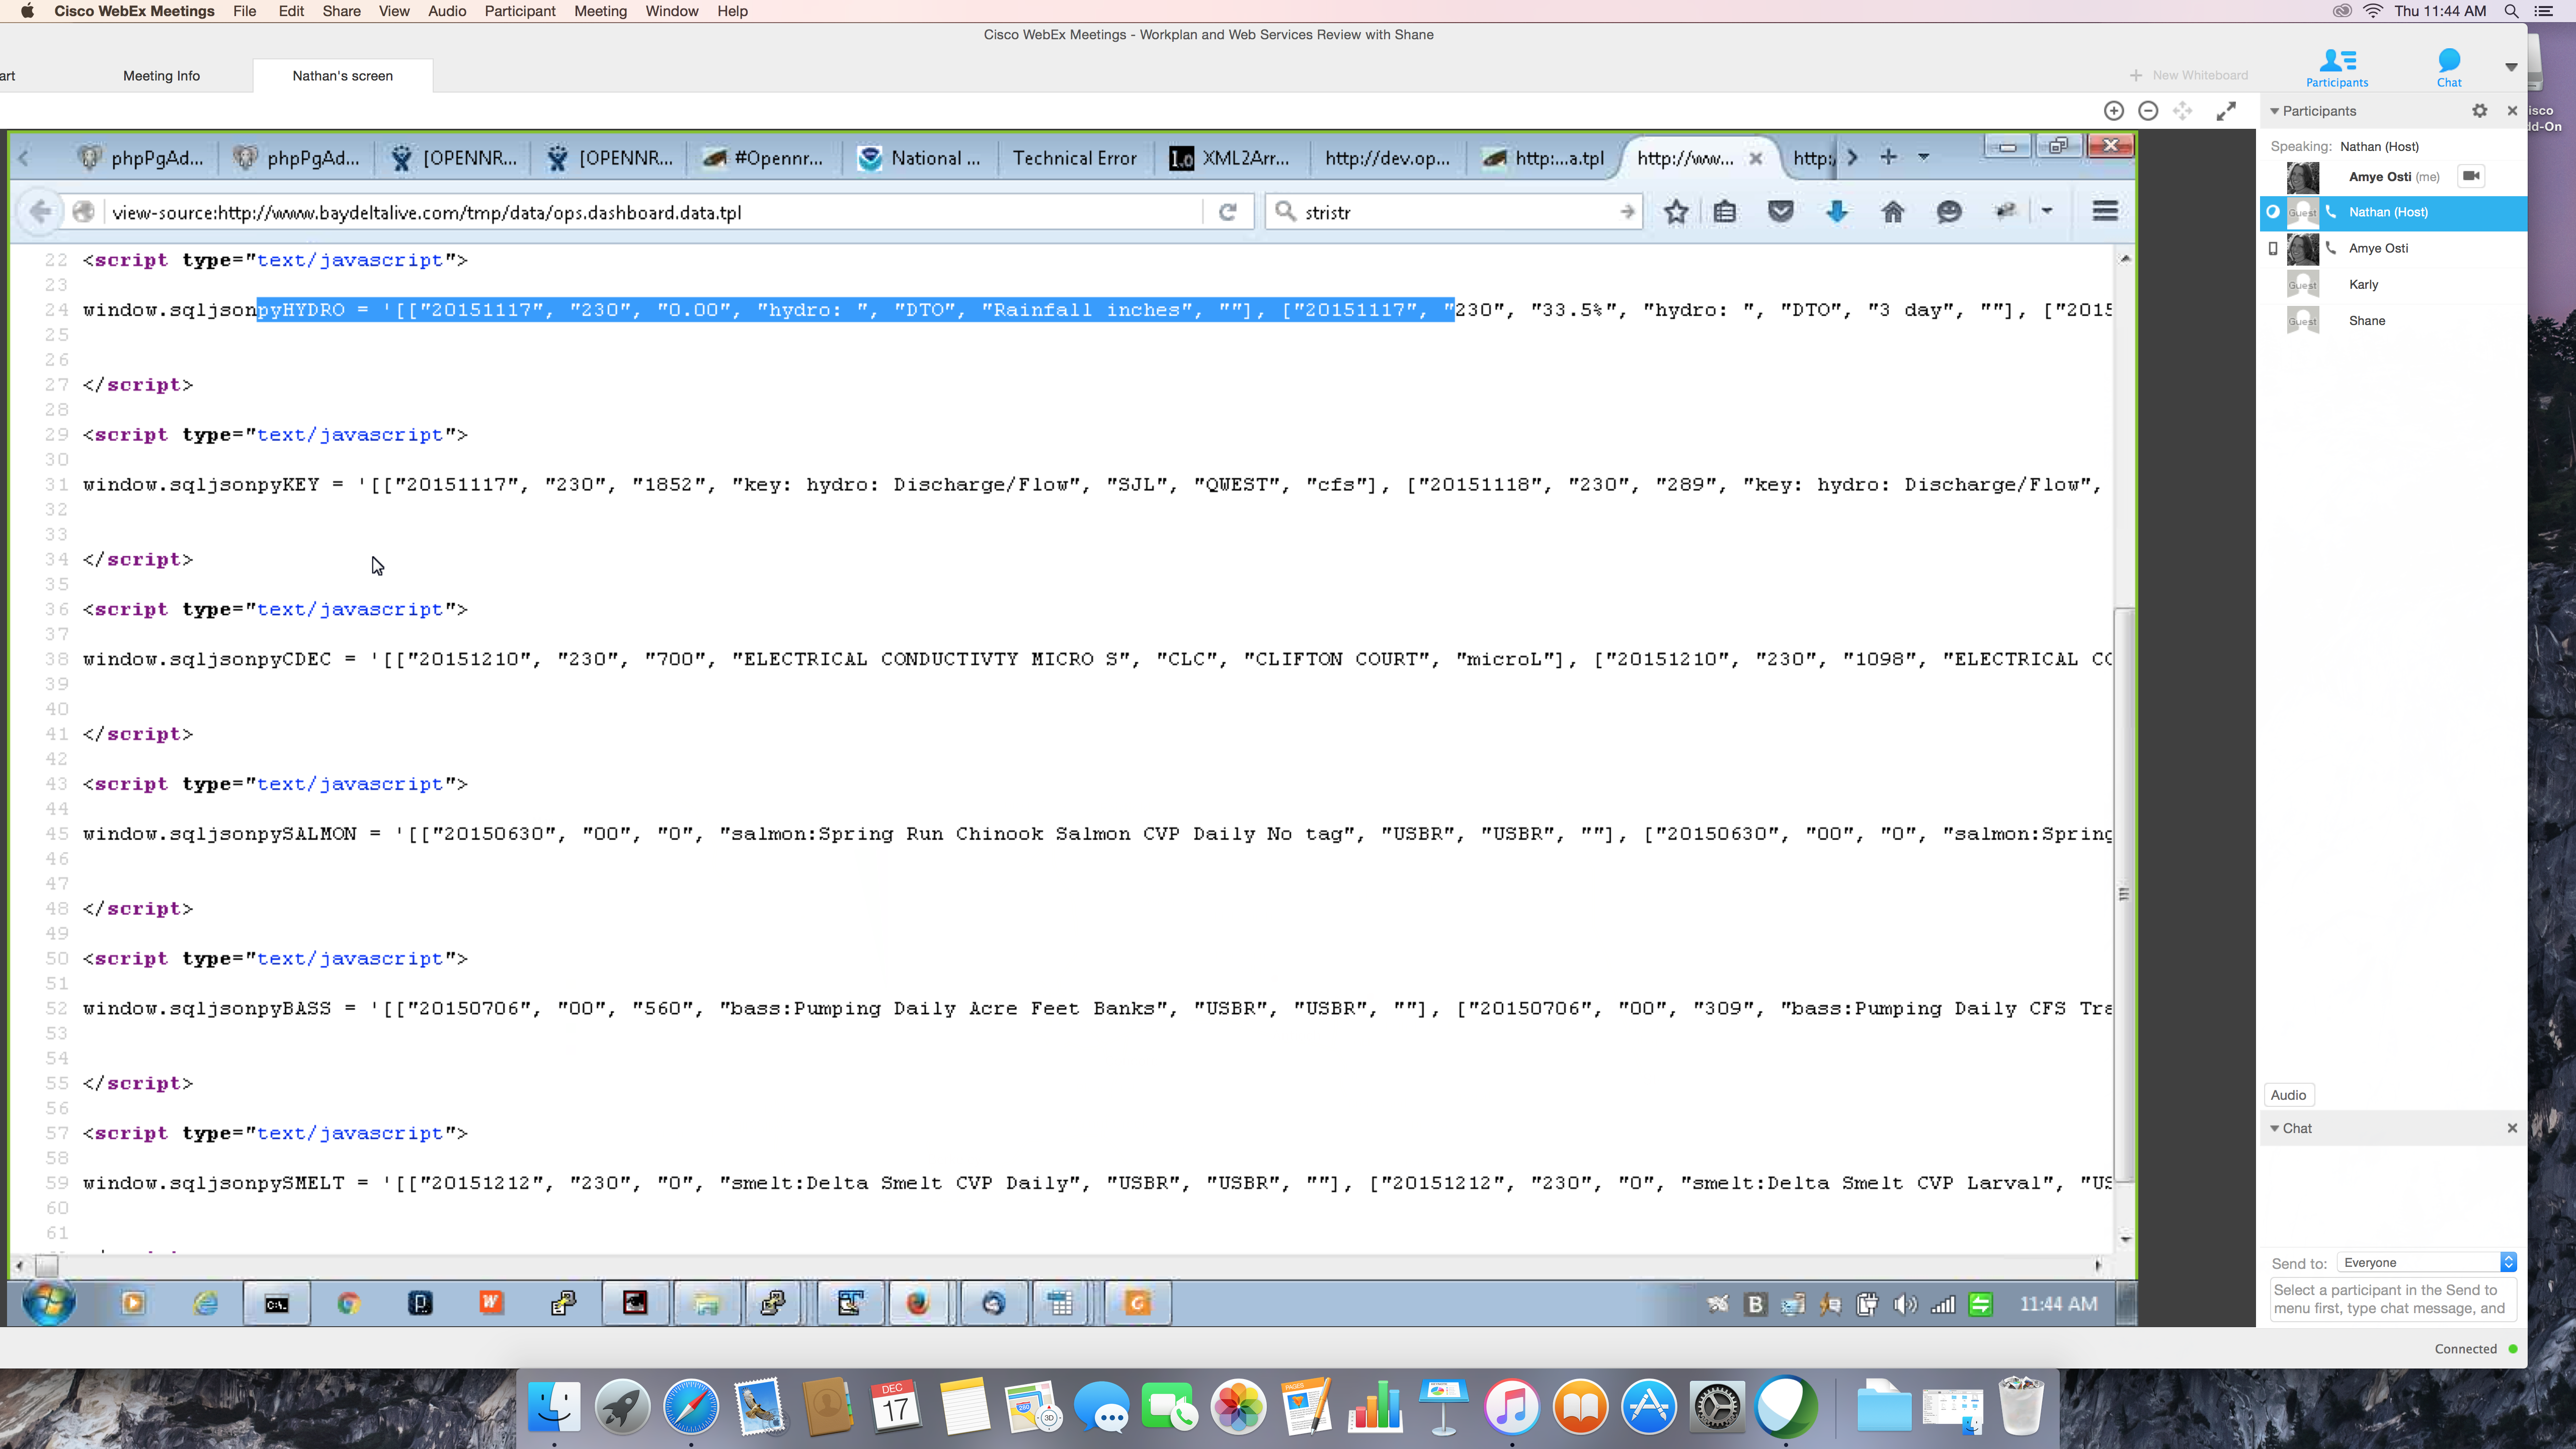Go to Firefox home page
The image size is (2576, 1449).
tap(1893, 212)
